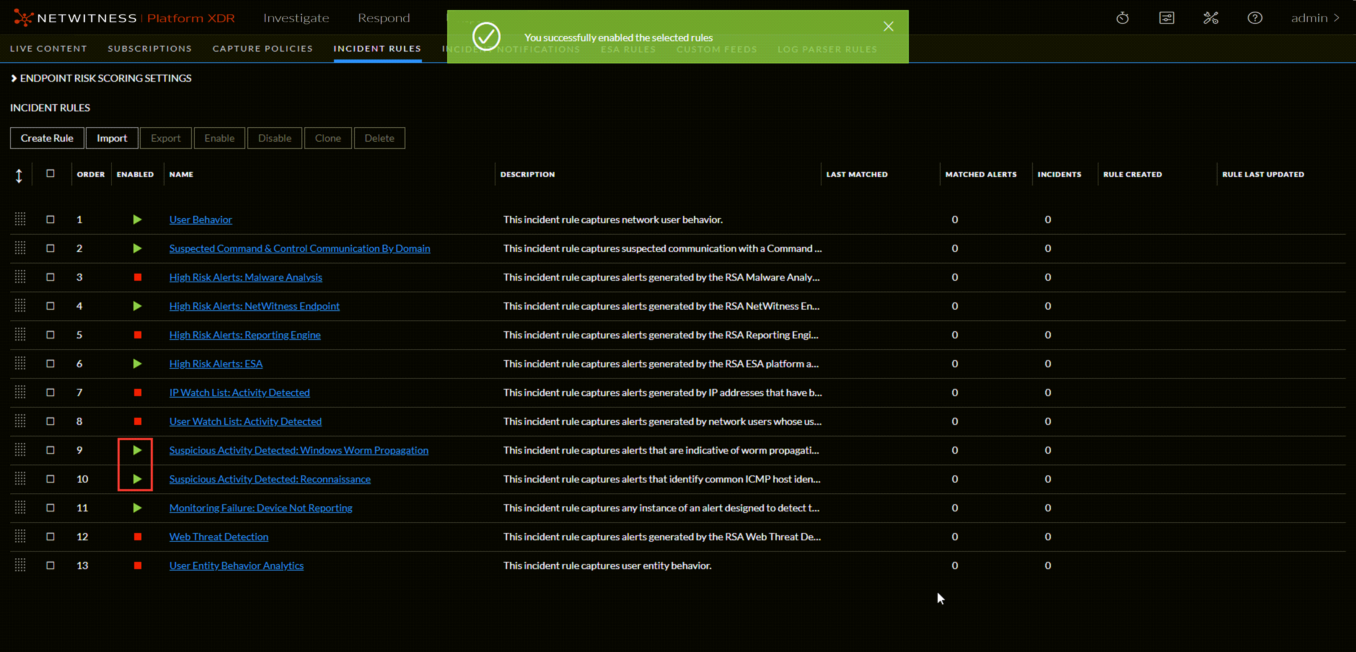Click the Import button
This screenshot has height=652, width=1356.
(x=111, y=138)
